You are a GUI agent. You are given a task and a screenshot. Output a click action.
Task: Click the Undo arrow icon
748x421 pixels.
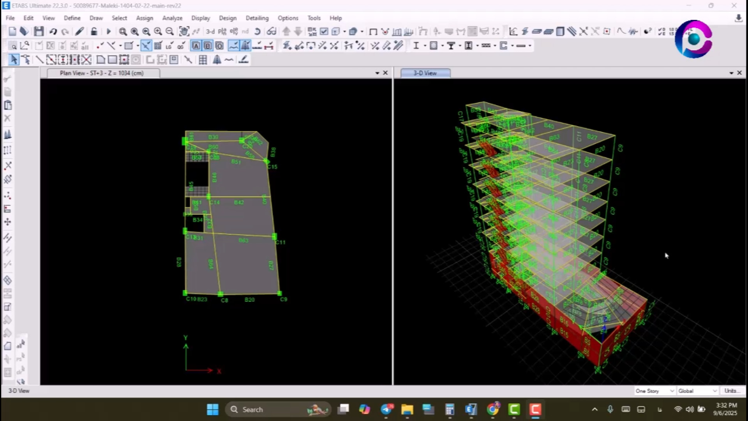click(53, 32)
